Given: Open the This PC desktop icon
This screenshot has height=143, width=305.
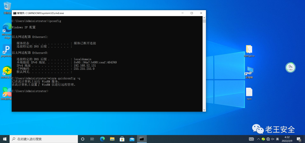Looking at the screenshot, I should (x=249, y=71).
